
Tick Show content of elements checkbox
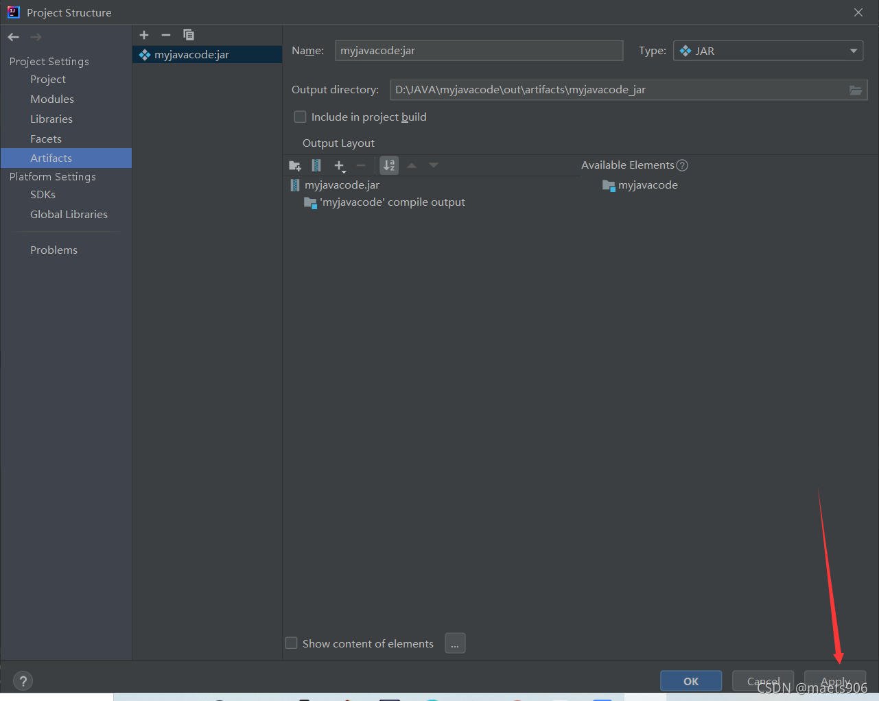pos(292,643)
